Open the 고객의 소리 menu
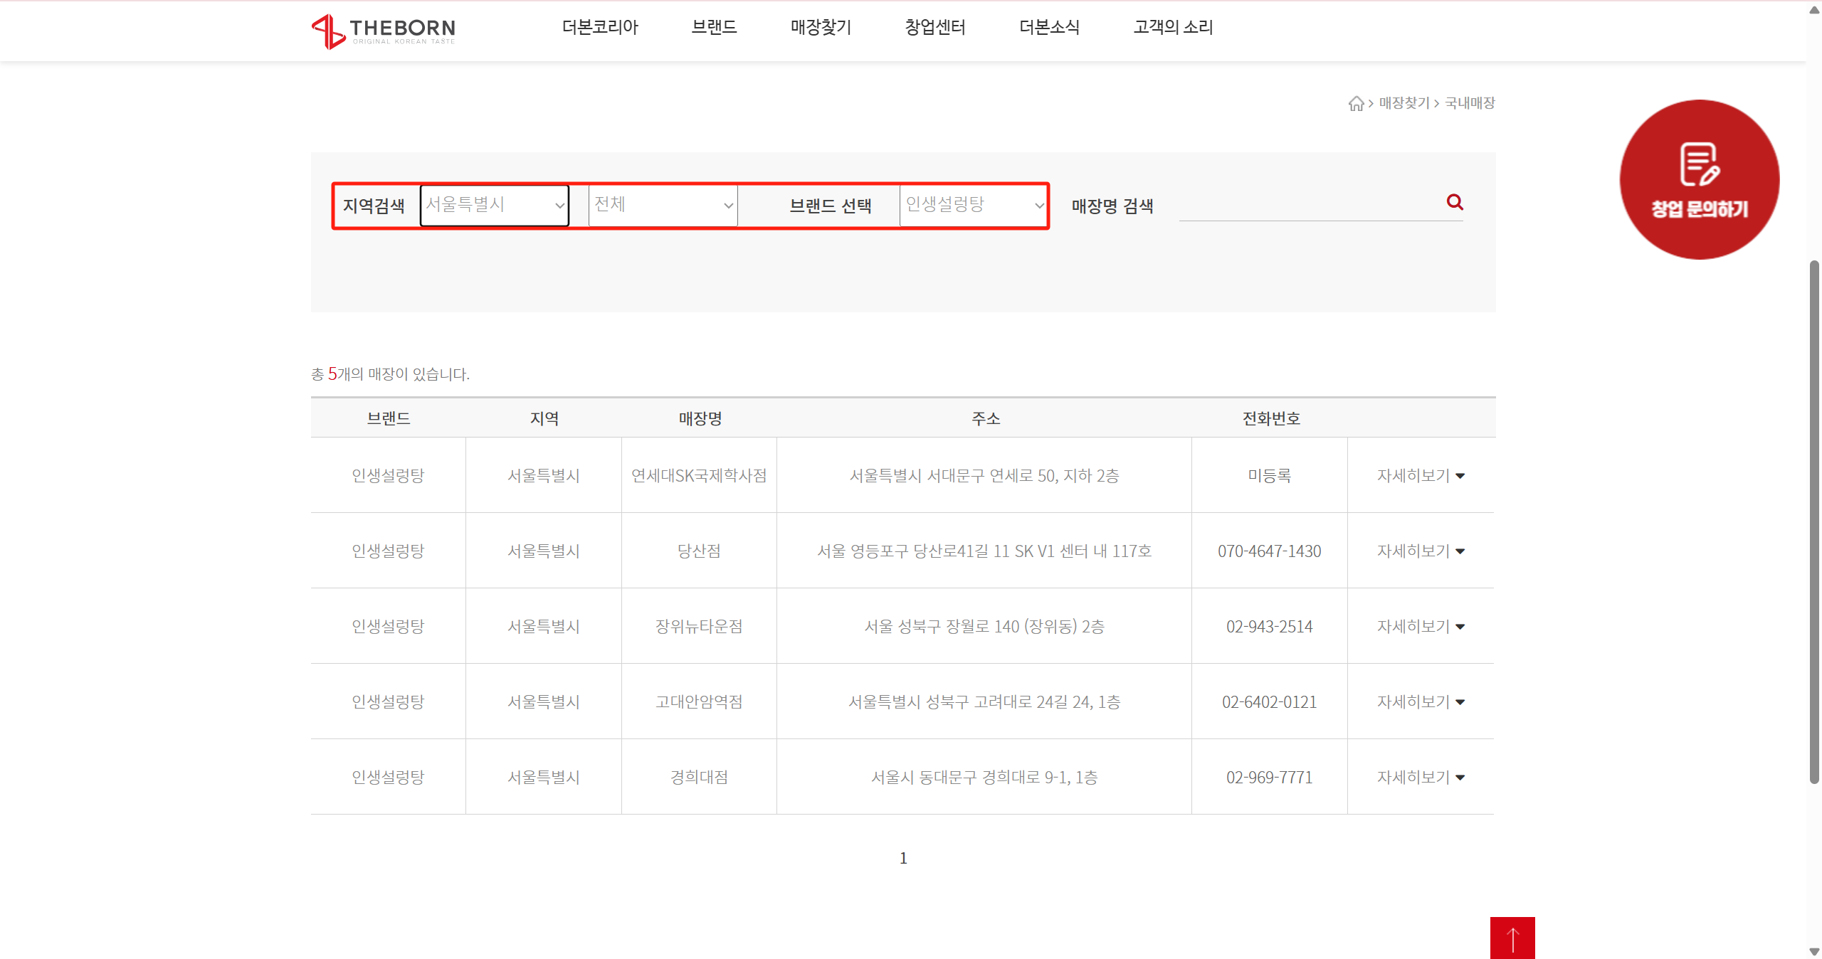 (x=1173, y=27)
